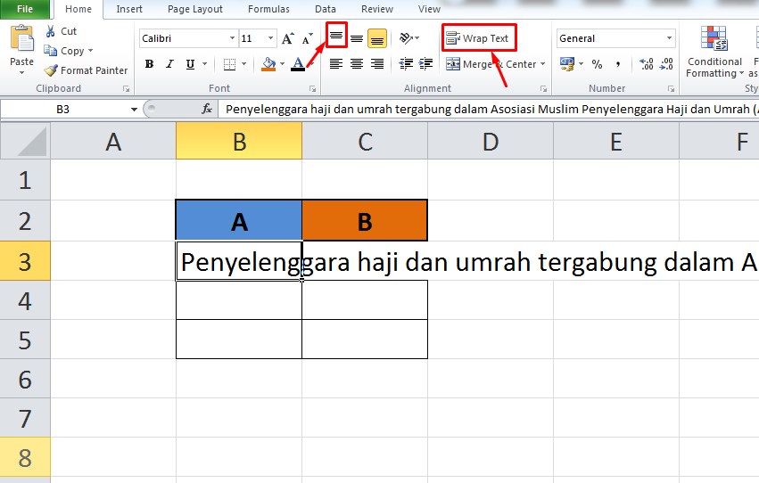Increase font size with Grow Font icon
759x483 pixels.
pos(288,38)
